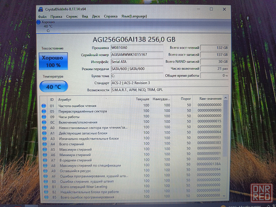This screenshot has width=276, height=207.
Task: Click status icon for Минимум стираний row
Action: click(45, 155)
